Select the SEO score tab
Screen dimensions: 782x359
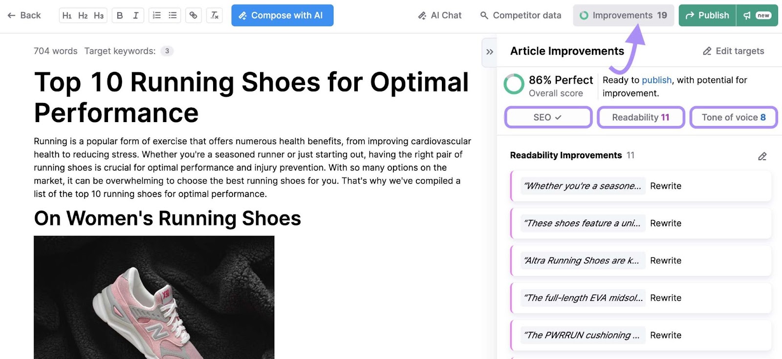tap(548, 117)
